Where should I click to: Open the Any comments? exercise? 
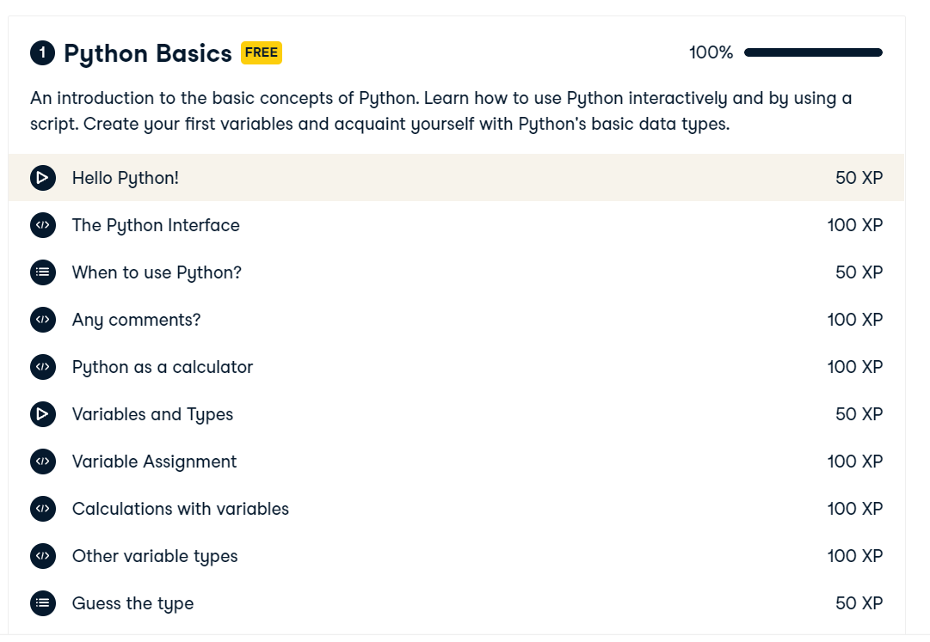[x=137, y=320]
